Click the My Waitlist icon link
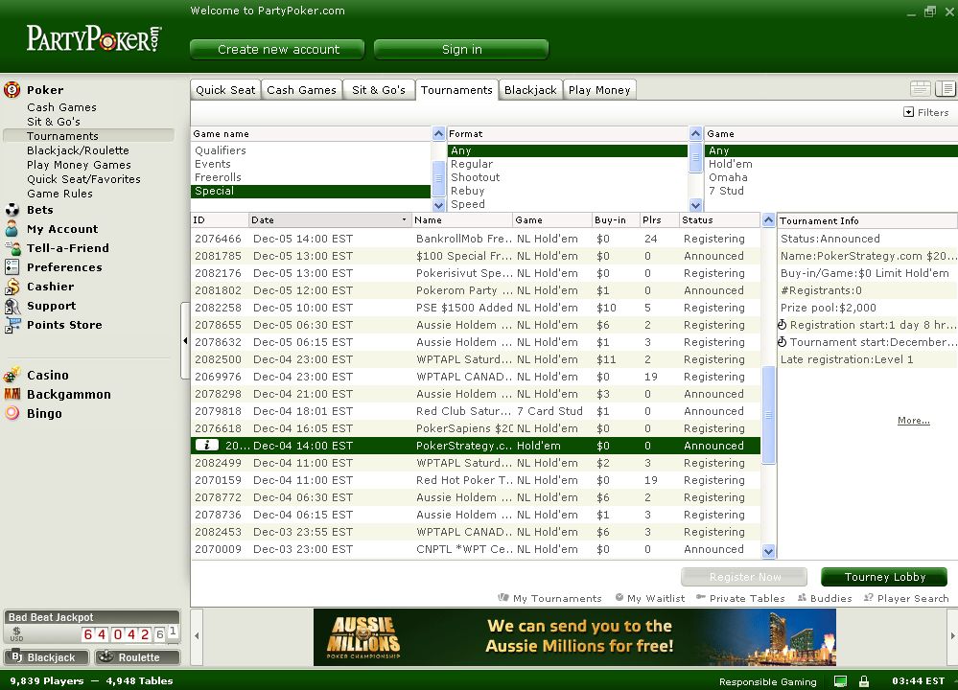958x690 pixels. [649, 598]
